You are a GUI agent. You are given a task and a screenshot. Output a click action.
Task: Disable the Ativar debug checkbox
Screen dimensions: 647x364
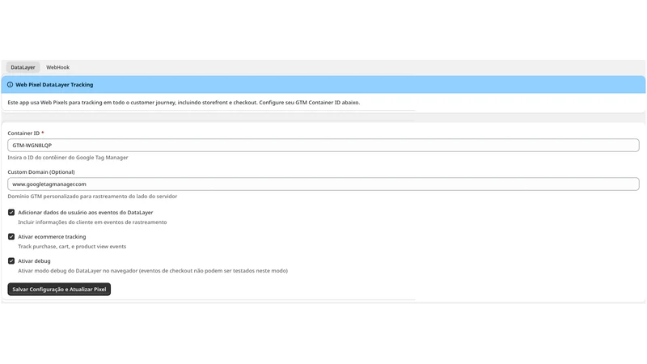click(x=11, y=261)
